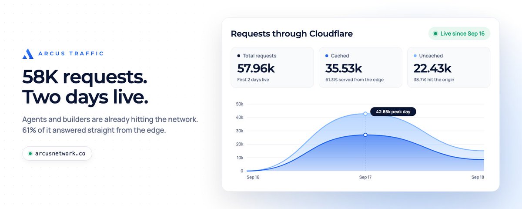Click the 42.85k peak day tooltip
Image resolution: width=522 pixels, height=209 pixels.
point(393,112)
